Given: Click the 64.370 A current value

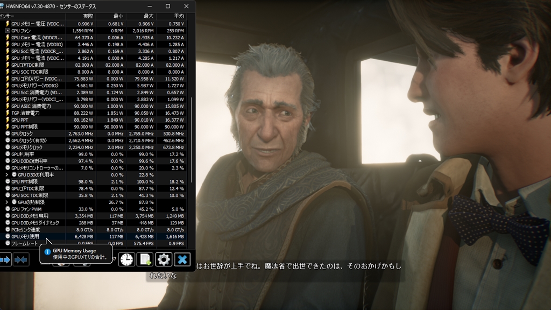Looking at the screenshot, I should (x=84, y=38).
